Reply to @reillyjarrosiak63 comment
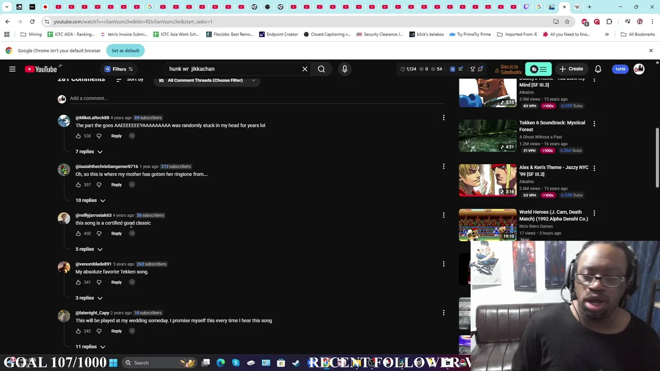 point(117,233)
